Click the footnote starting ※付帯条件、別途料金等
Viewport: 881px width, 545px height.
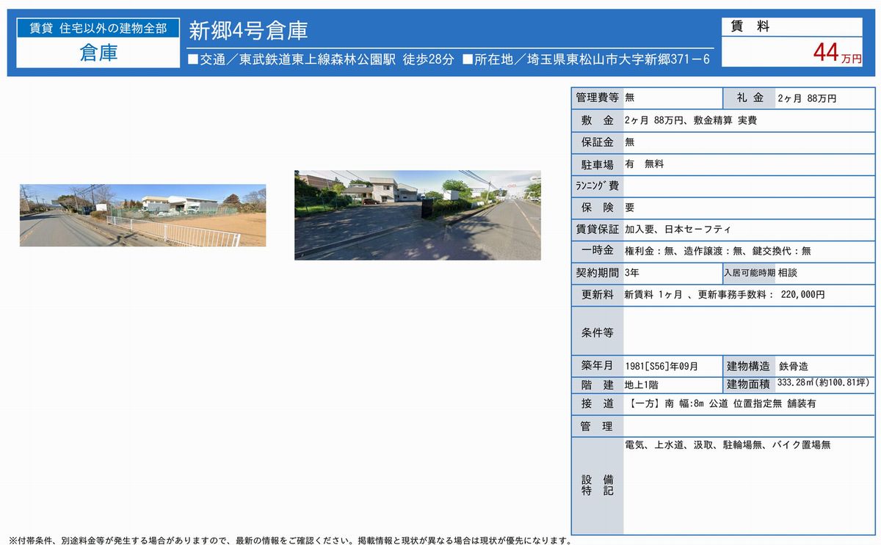[x=289, y=541]
